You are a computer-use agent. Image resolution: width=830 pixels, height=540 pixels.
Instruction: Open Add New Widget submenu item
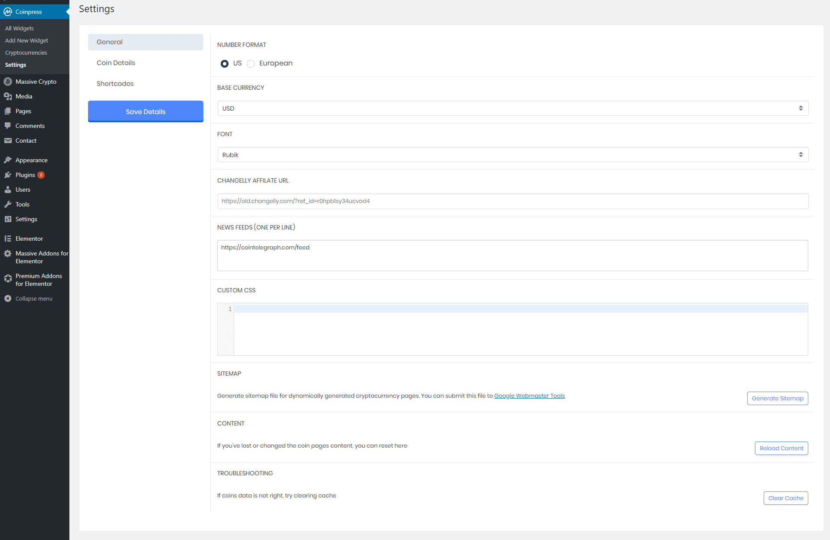coord(26,40)
